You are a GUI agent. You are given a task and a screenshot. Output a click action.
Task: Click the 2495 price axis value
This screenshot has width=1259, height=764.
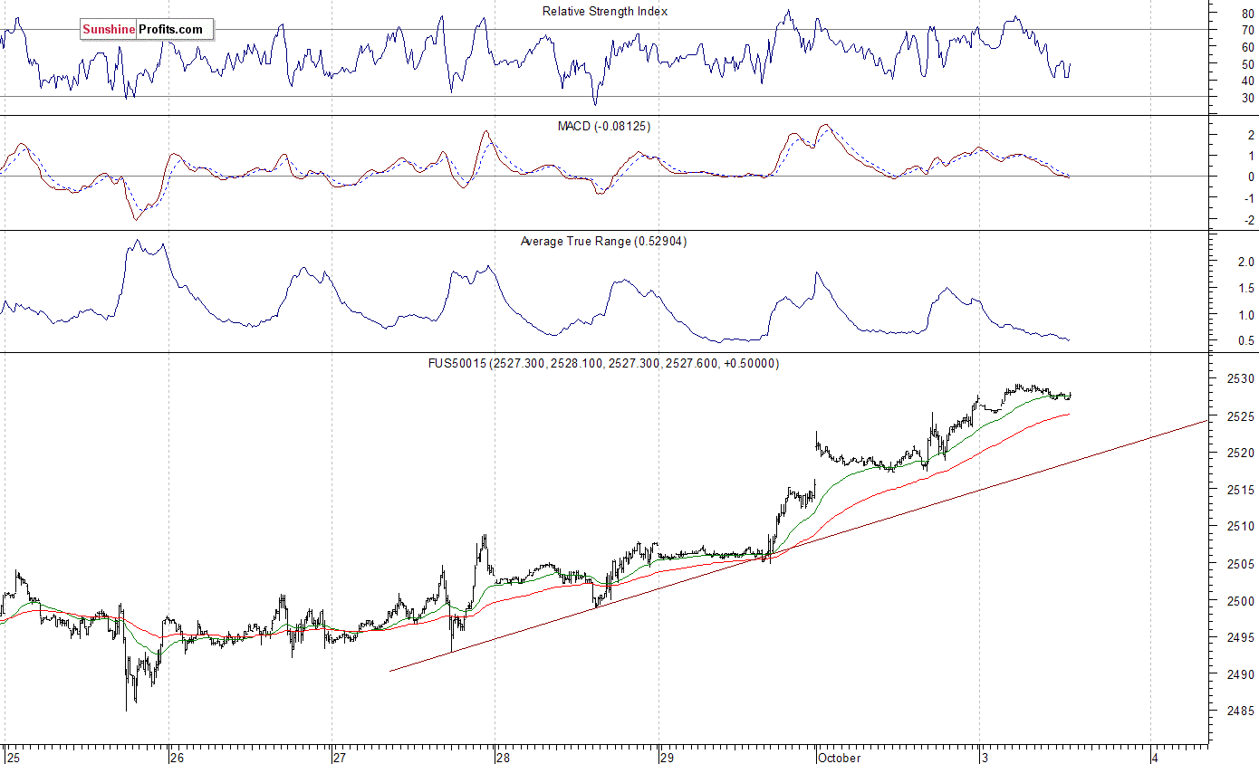tap(1240, 637)
